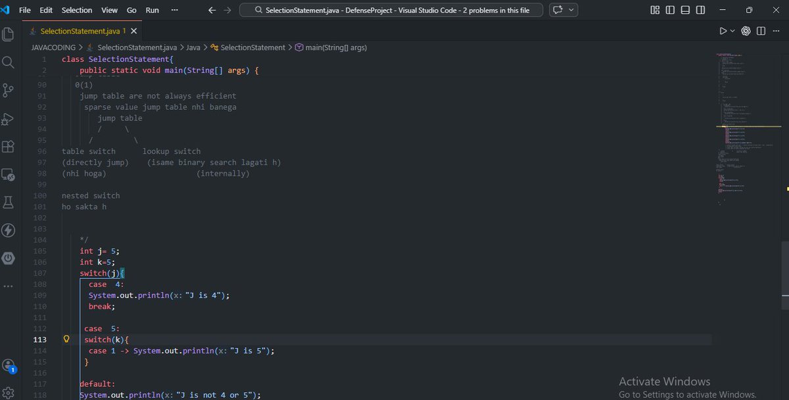Open the lightning bolt extension view
The height and width of the screenshot is (400, 789).
tap(9, 230)
